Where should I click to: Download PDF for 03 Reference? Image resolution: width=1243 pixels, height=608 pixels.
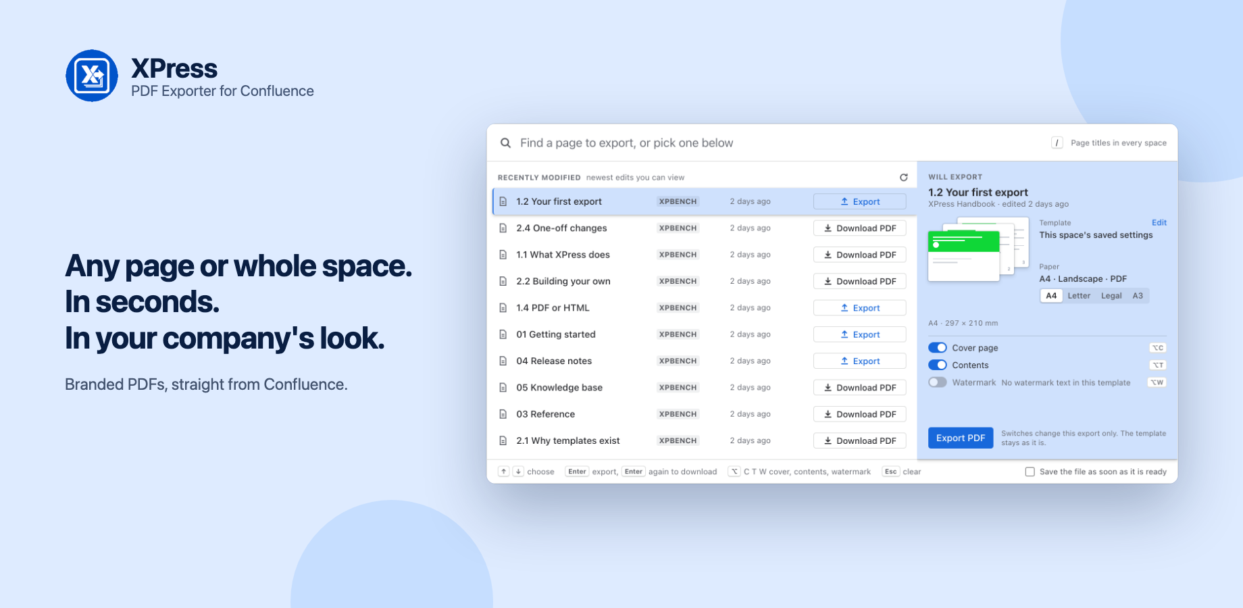[860, 414]
